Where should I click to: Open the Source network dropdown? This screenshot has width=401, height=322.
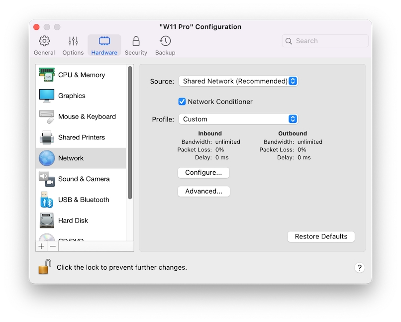coord(237,81)
